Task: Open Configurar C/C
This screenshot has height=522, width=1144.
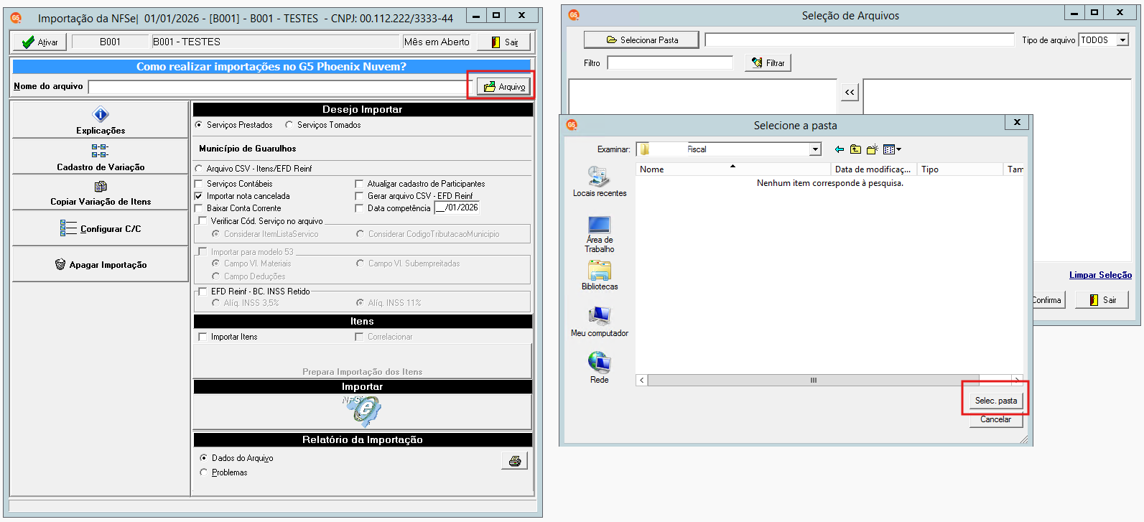Action: tap(101, 228)
